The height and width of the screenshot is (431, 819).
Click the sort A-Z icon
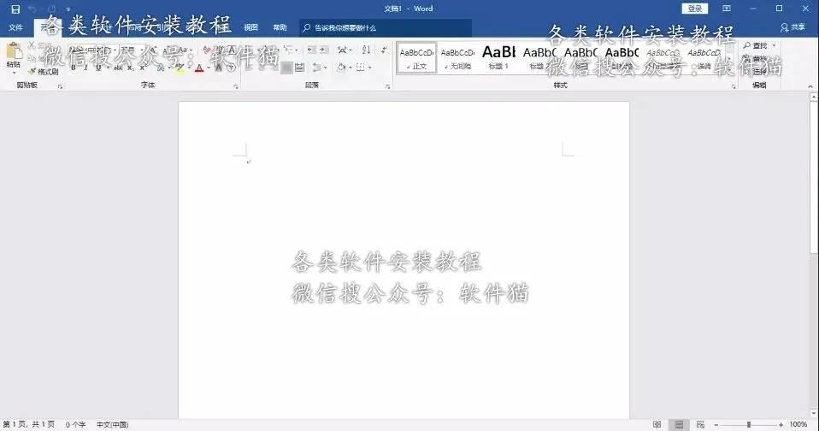coord(366,50)
